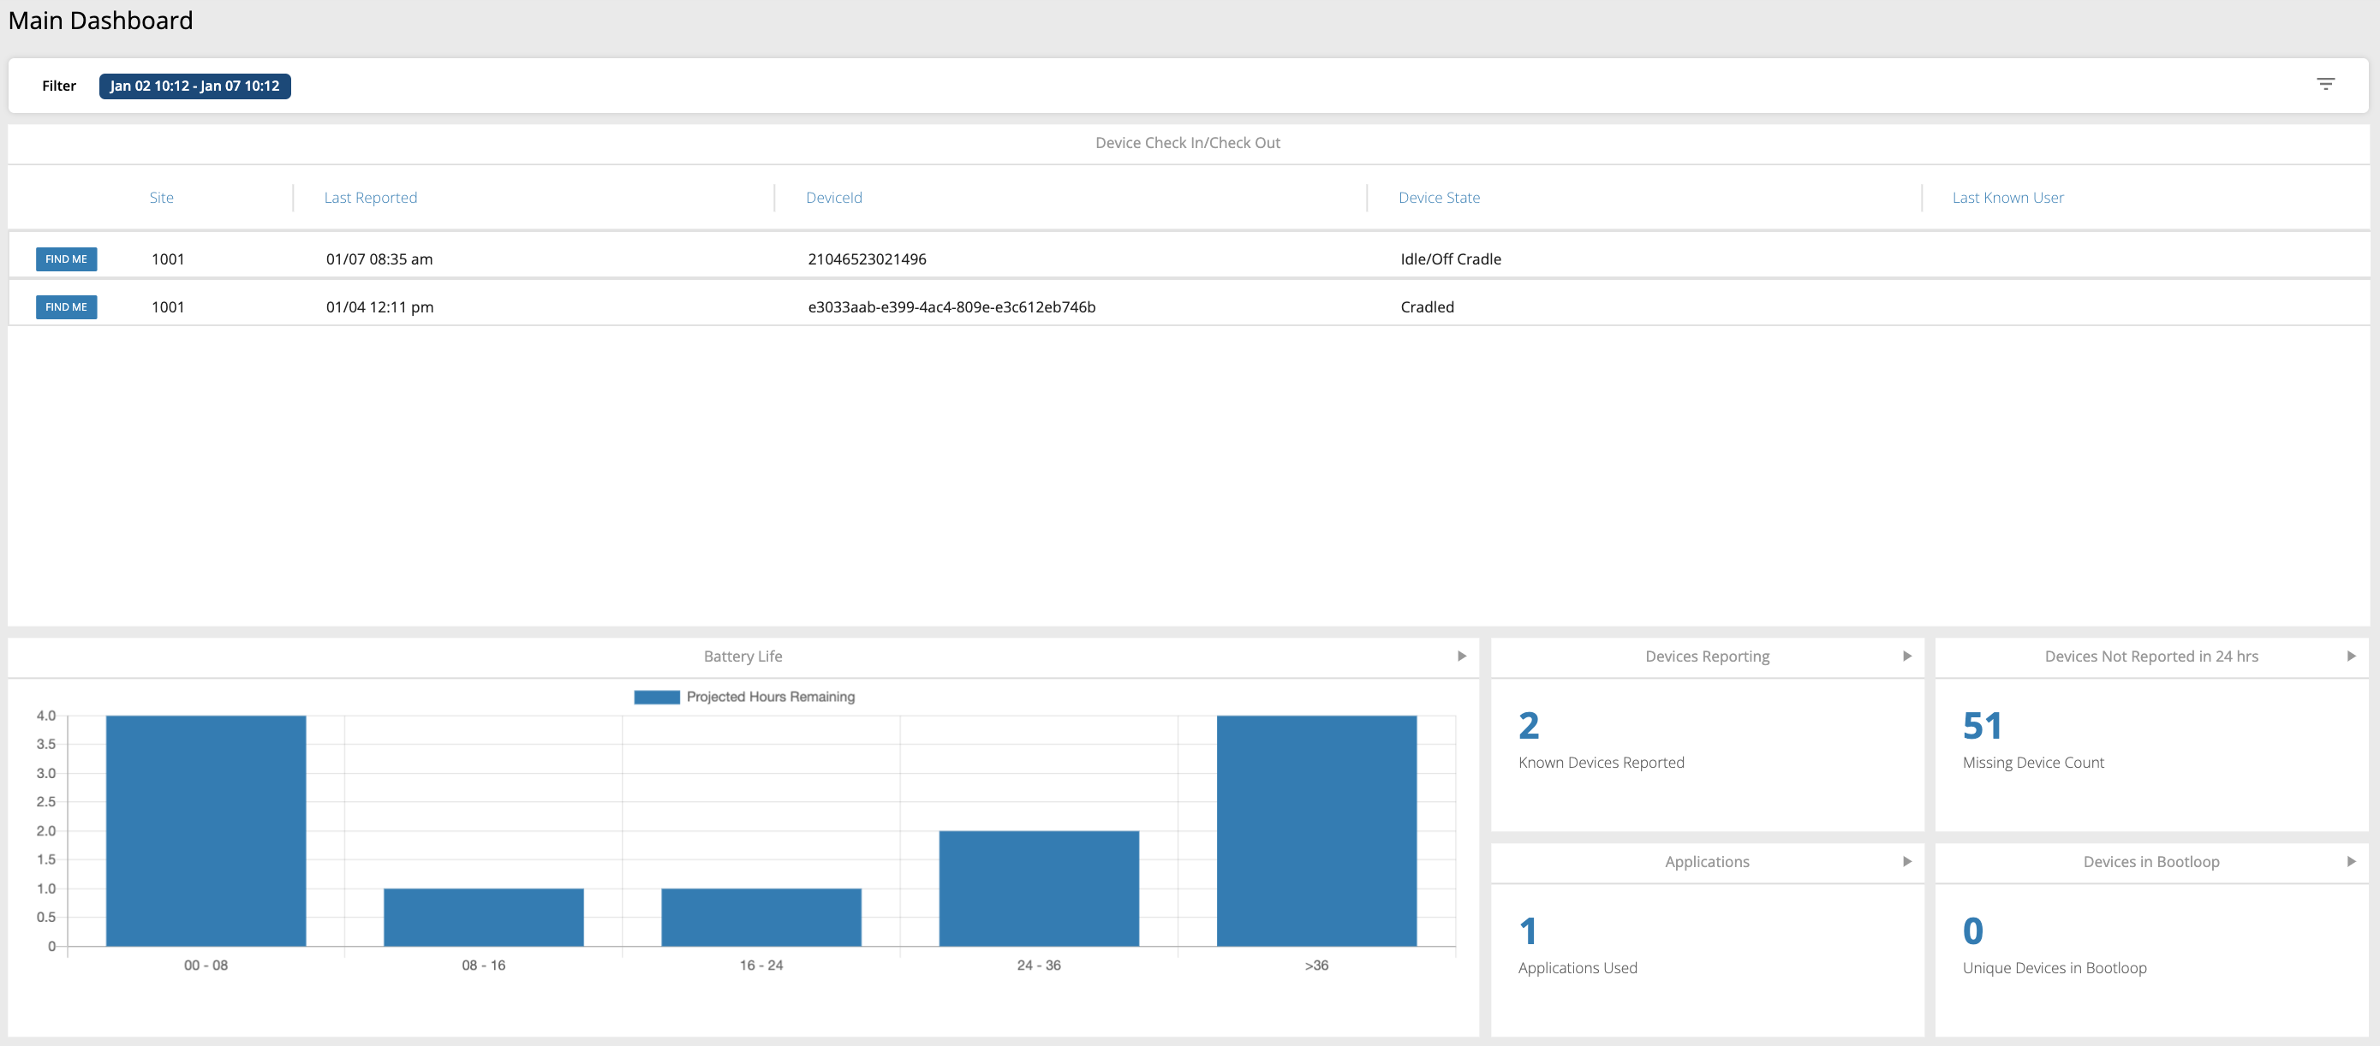Click the Known Devices Reported label
The height and width of the screenshot is (1046, 2380).
(x=1602, y=763)
